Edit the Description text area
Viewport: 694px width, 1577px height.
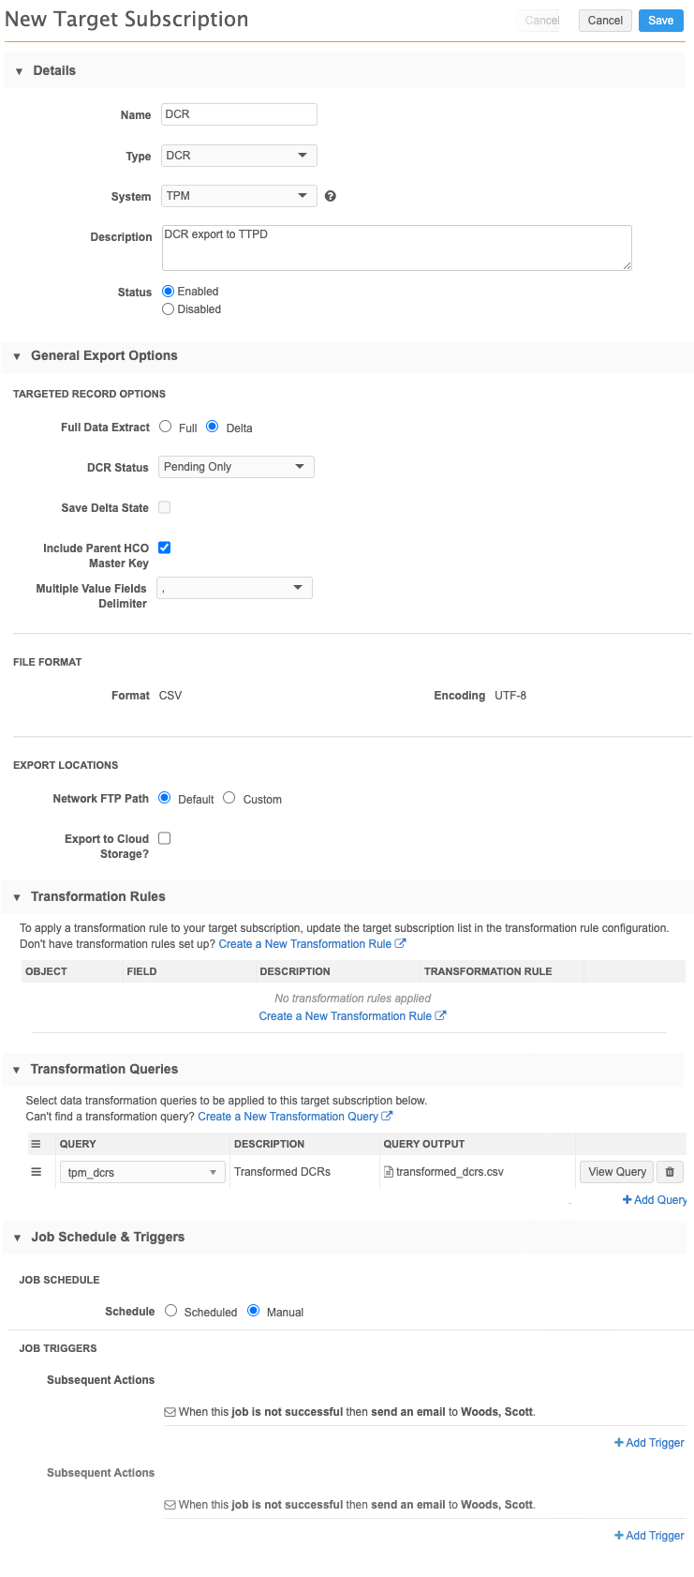coord(396,248)
